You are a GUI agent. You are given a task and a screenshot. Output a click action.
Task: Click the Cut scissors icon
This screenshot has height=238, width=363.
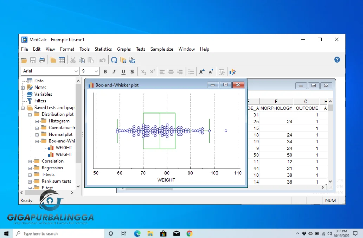coord(73,60)
